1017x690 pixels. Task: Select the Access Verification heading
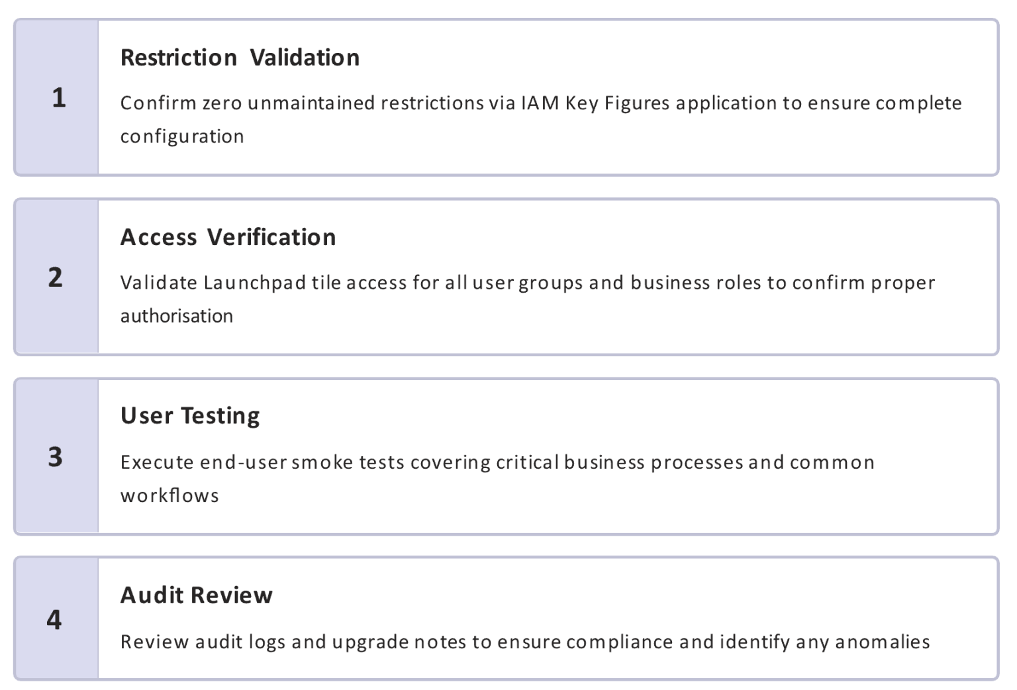pyautogui.click(x=228, y=237)
